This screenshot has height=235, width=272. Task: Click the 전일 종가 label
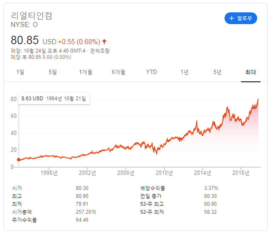coord(151,196)
